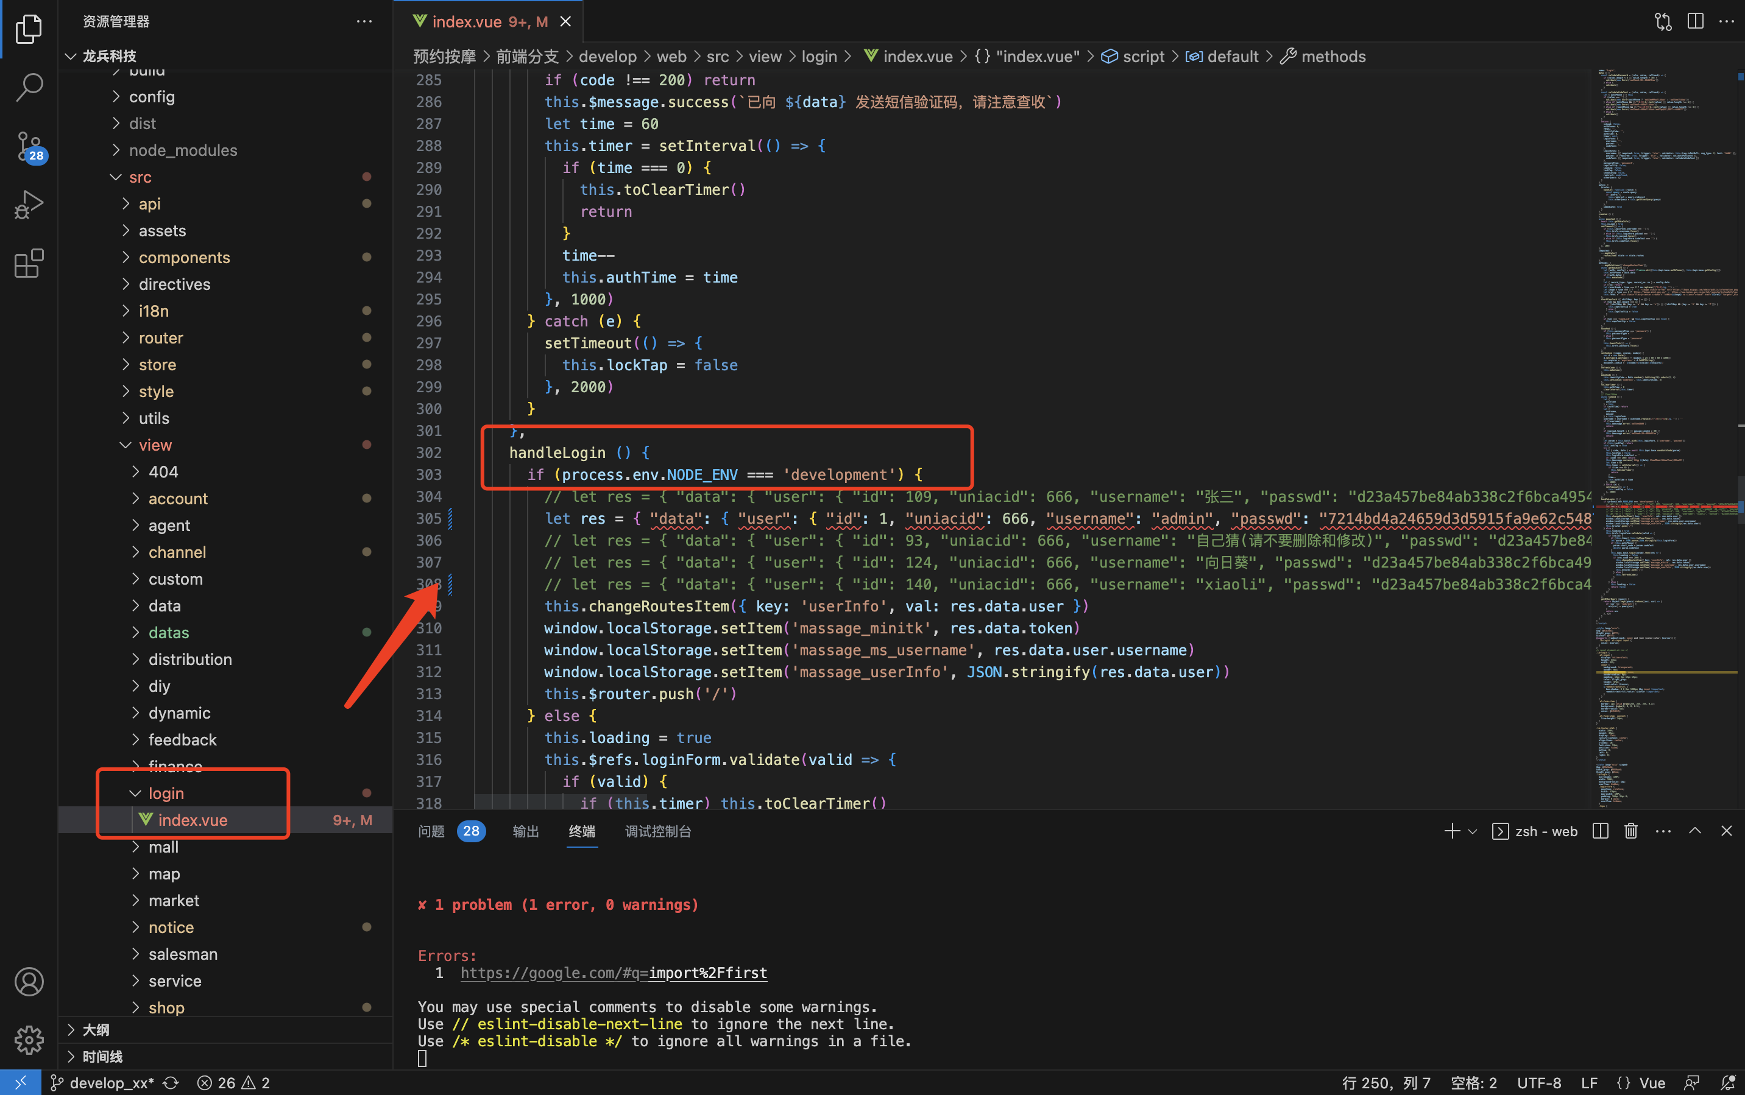Open the Extensions view
Viewport: 1745px width, 1095px height.
pos(29,263)
